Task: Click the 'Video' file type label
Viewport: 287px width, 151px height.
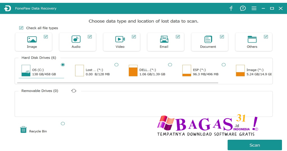Action: pyautogui.click(x=120, y=47)
